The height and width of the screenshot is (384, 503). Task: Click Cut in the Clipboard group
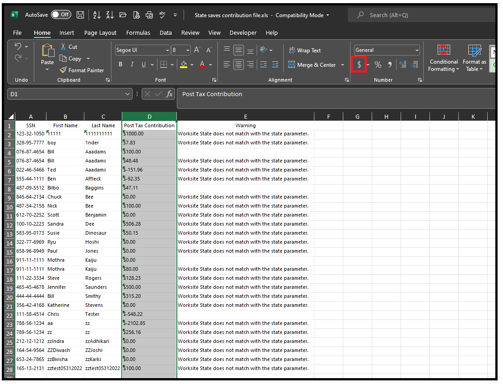tap(69, 47)
